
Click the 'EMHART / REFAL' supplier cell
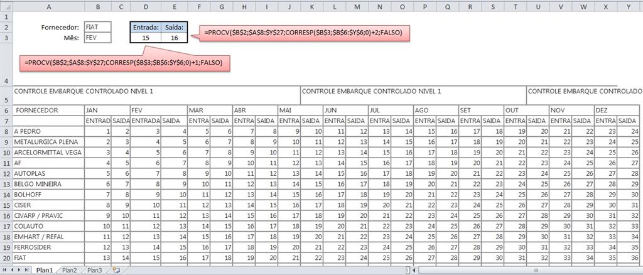[x=49, y=237]
